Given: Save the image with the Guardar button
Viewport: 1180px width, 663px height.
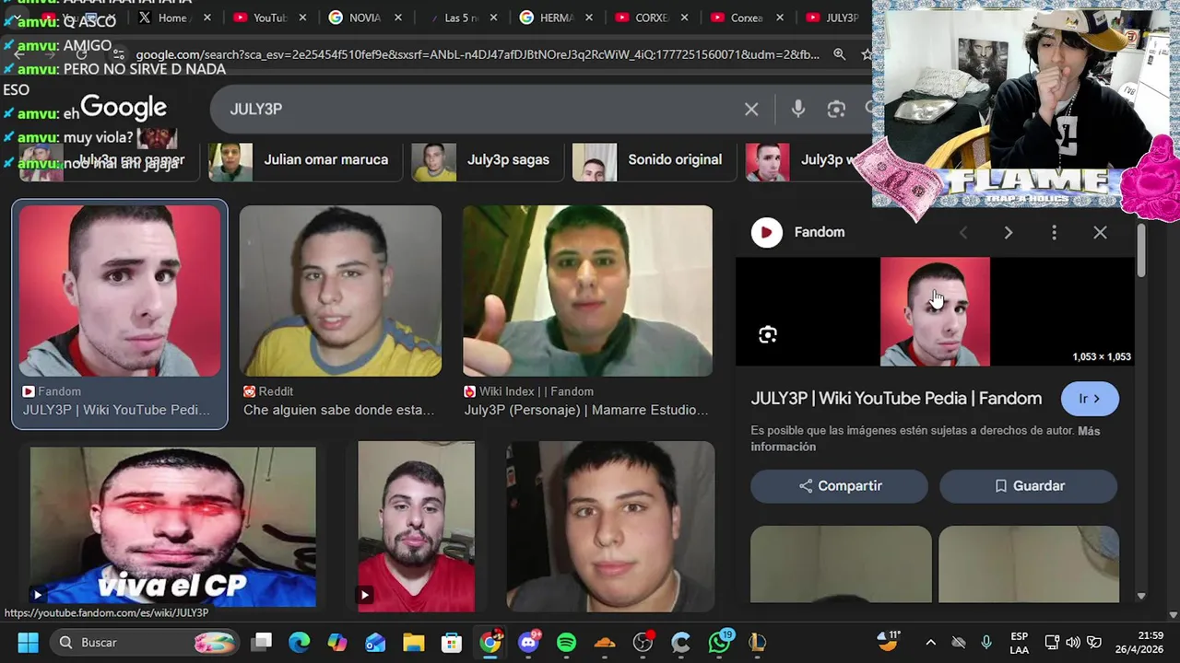Looking at the screenshot, I should click(x=1028, y=486).
